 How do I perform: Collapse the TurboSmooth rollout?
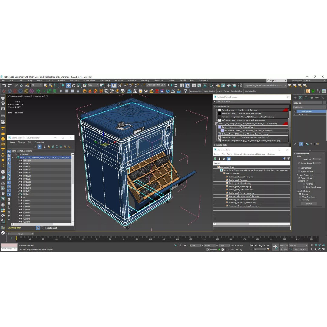click(295, 154)
